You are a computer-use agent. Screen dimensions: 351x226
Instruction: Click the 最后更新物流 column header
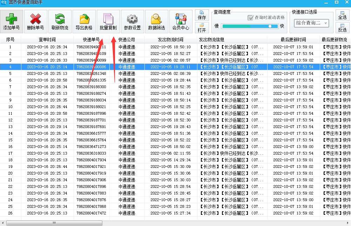pyautogui.click(x=335, y=40)
